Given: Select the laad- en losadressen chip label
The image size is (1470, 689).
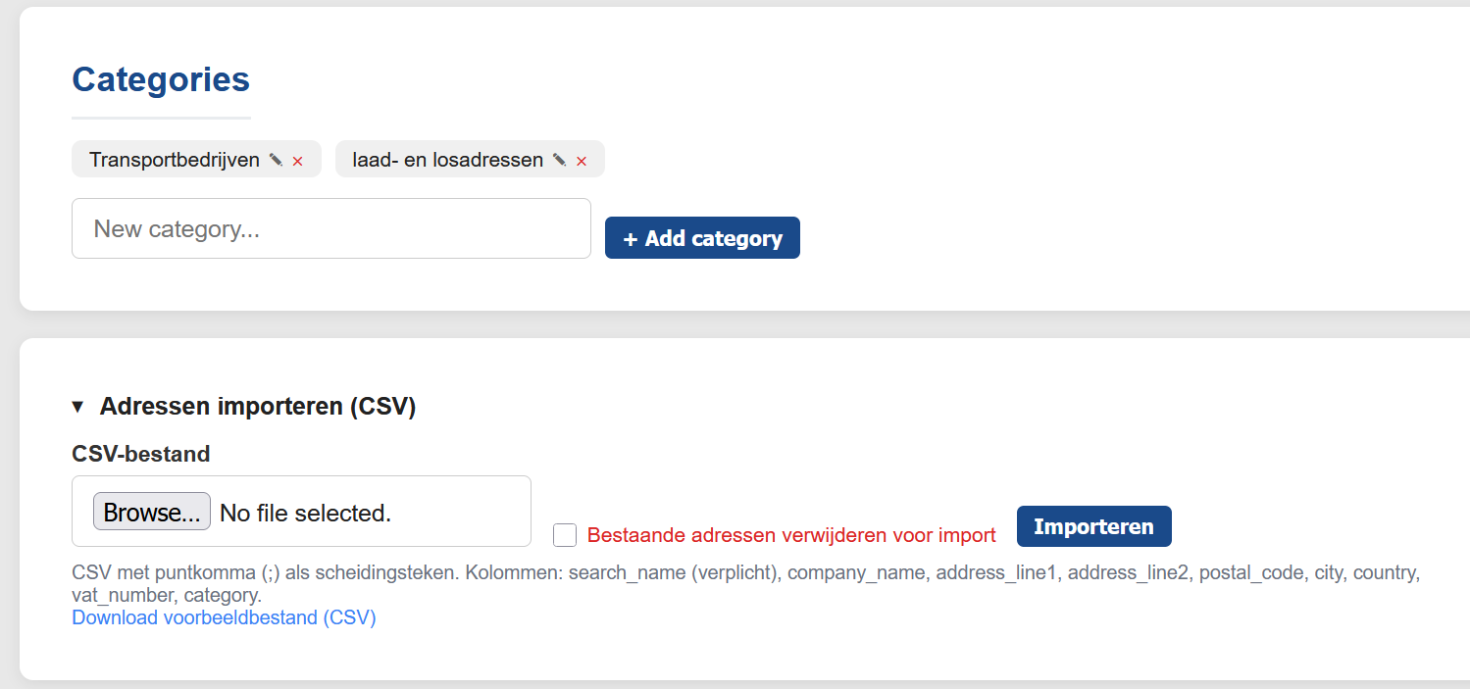Looking at the screenshot, I should (447, 160).
